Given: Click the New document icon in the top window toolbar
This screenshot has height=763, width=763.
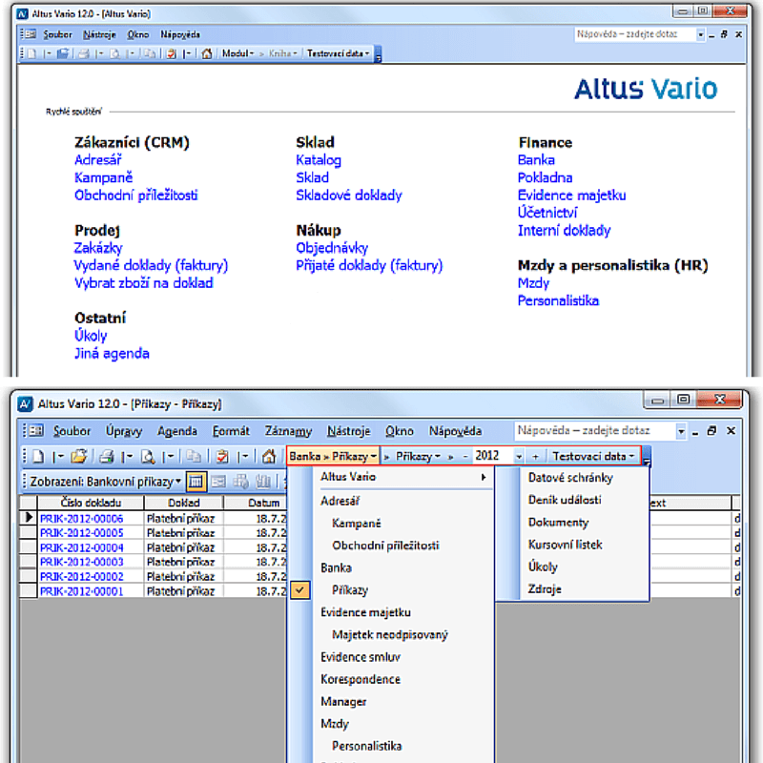Looking at the screenshot, I should click(x=32, y=53).
